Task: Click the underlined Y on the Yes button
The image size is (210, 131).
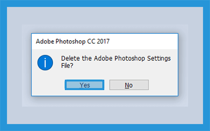Action: click(x=82, y=85)
